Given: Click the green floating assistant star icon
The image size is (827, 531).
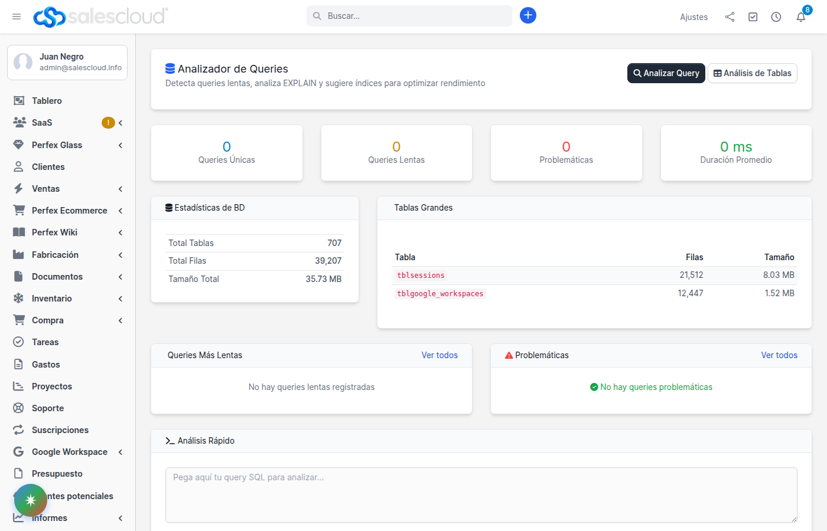Looking at the screenshot, I should pyautogui.click(x=31, y=500).
